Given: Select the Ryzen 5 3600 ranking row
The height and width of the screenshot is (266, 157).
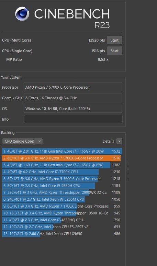Looking at the screenshot, I should (x=62, y=179).
